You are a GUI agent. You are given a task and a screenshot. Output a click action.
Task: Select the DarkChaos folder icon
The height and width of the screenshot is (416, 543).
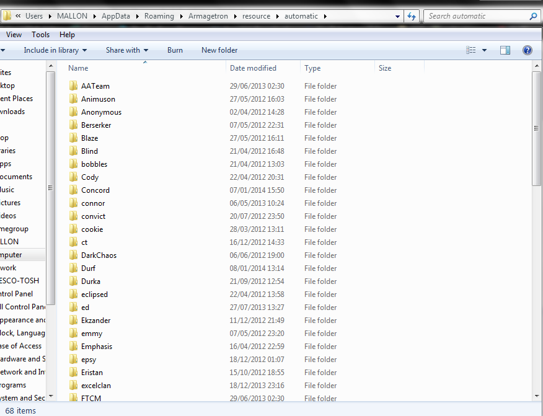tap(73, 255)
